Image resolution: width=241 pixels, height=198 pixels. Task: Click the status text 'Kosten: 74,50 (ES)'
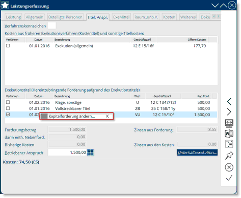(21, 162)
